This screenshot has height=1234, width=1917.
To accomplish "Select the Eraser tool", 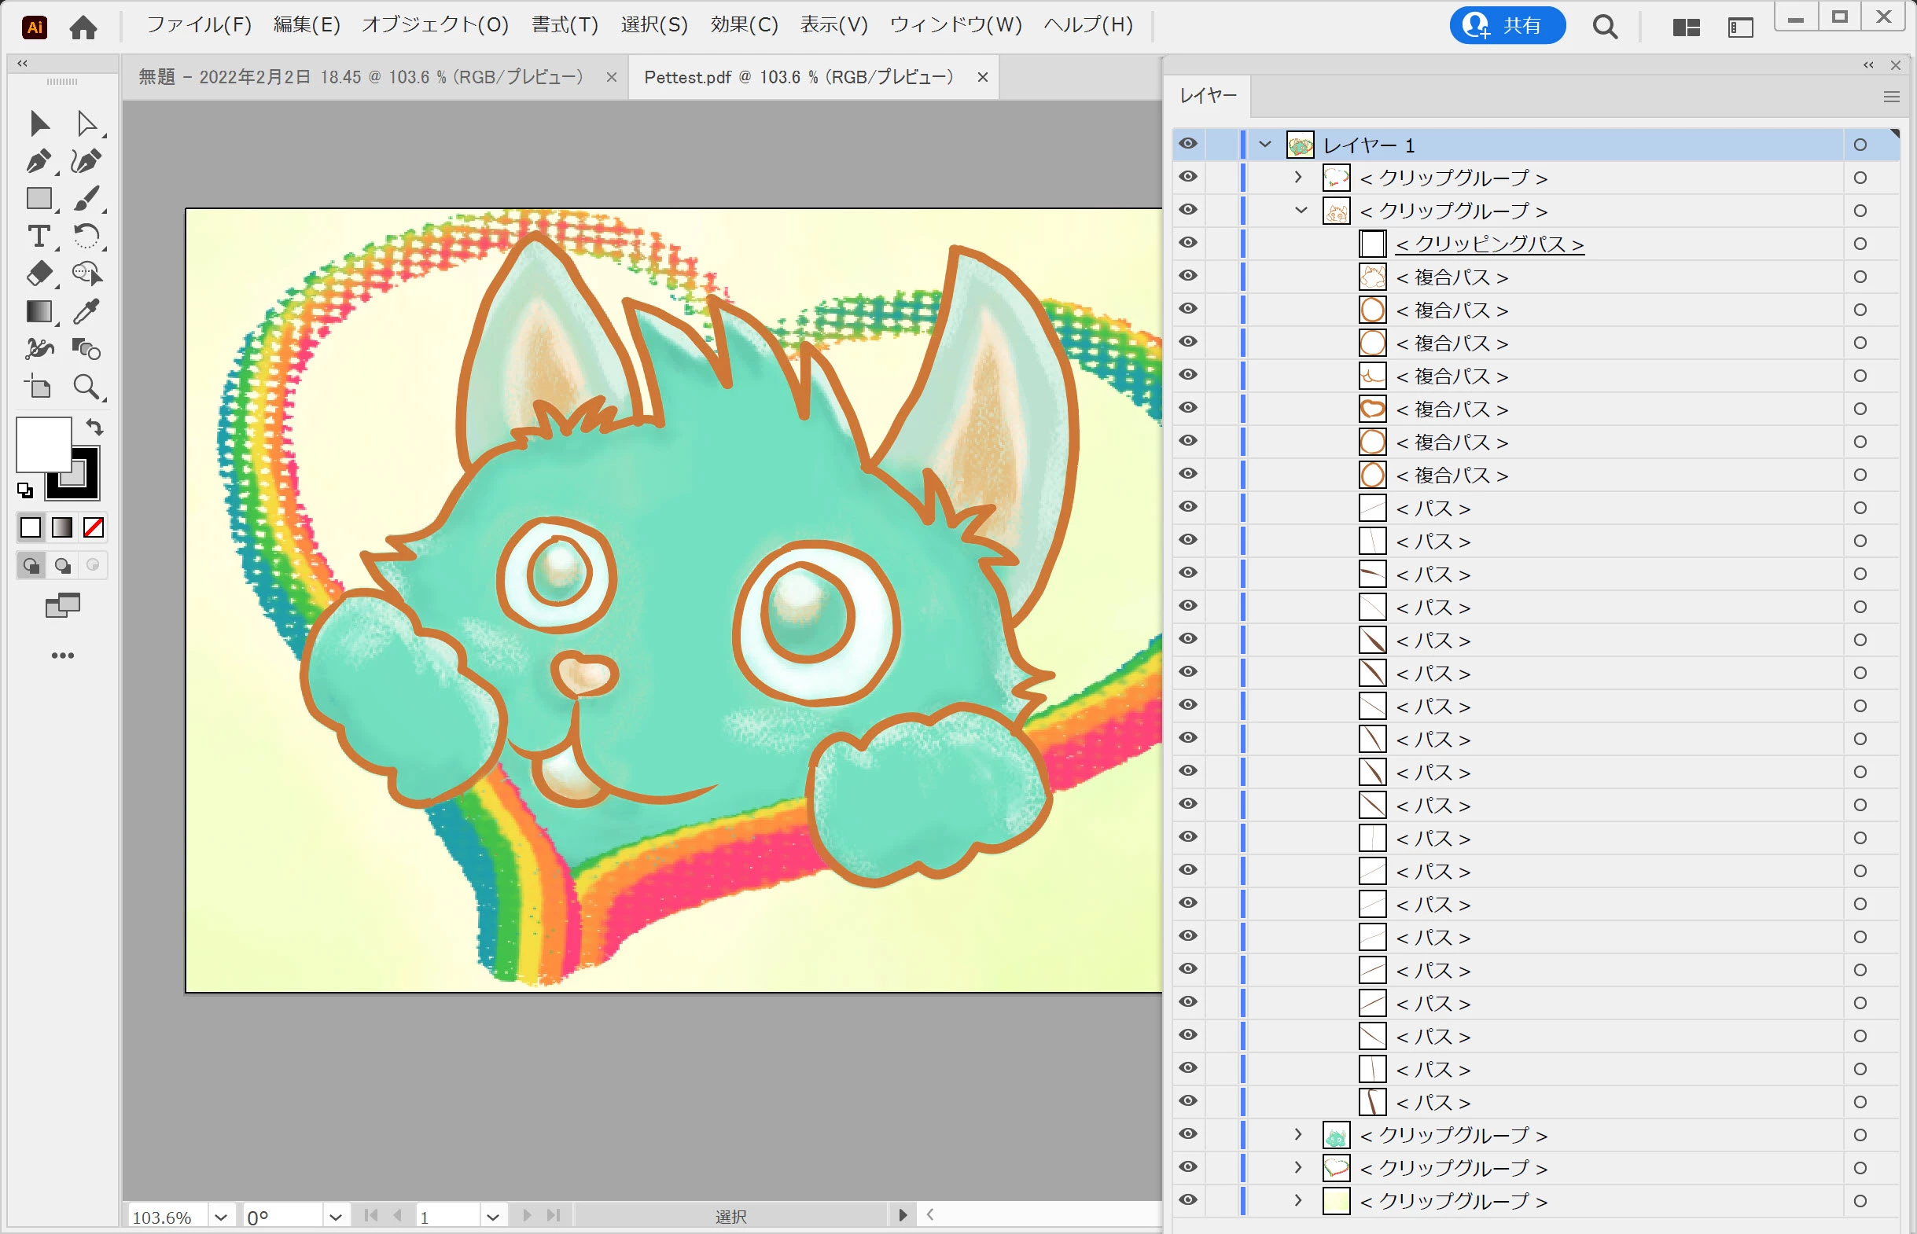I will coord(39,274).
